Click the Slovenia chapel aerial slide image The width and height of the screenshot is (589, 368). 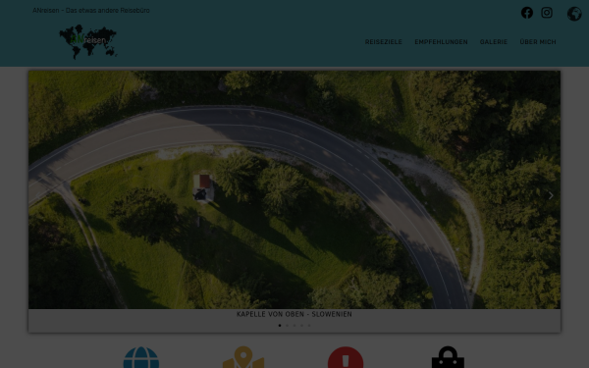[x=294, y=189]
